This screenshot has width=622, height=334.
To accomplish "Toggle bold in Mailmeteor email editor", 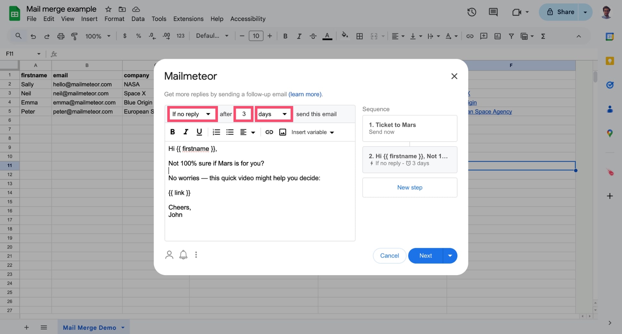I will (x=172, y=132).
